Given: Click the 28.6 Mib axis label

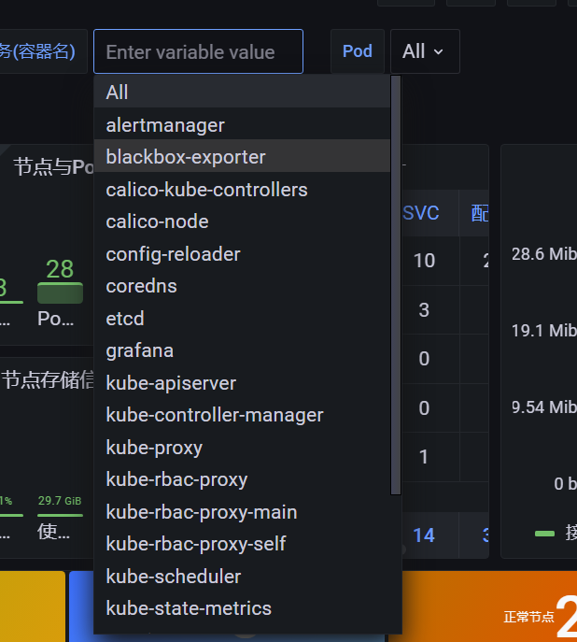Looking at the screenshot, I should coord(544,254).
